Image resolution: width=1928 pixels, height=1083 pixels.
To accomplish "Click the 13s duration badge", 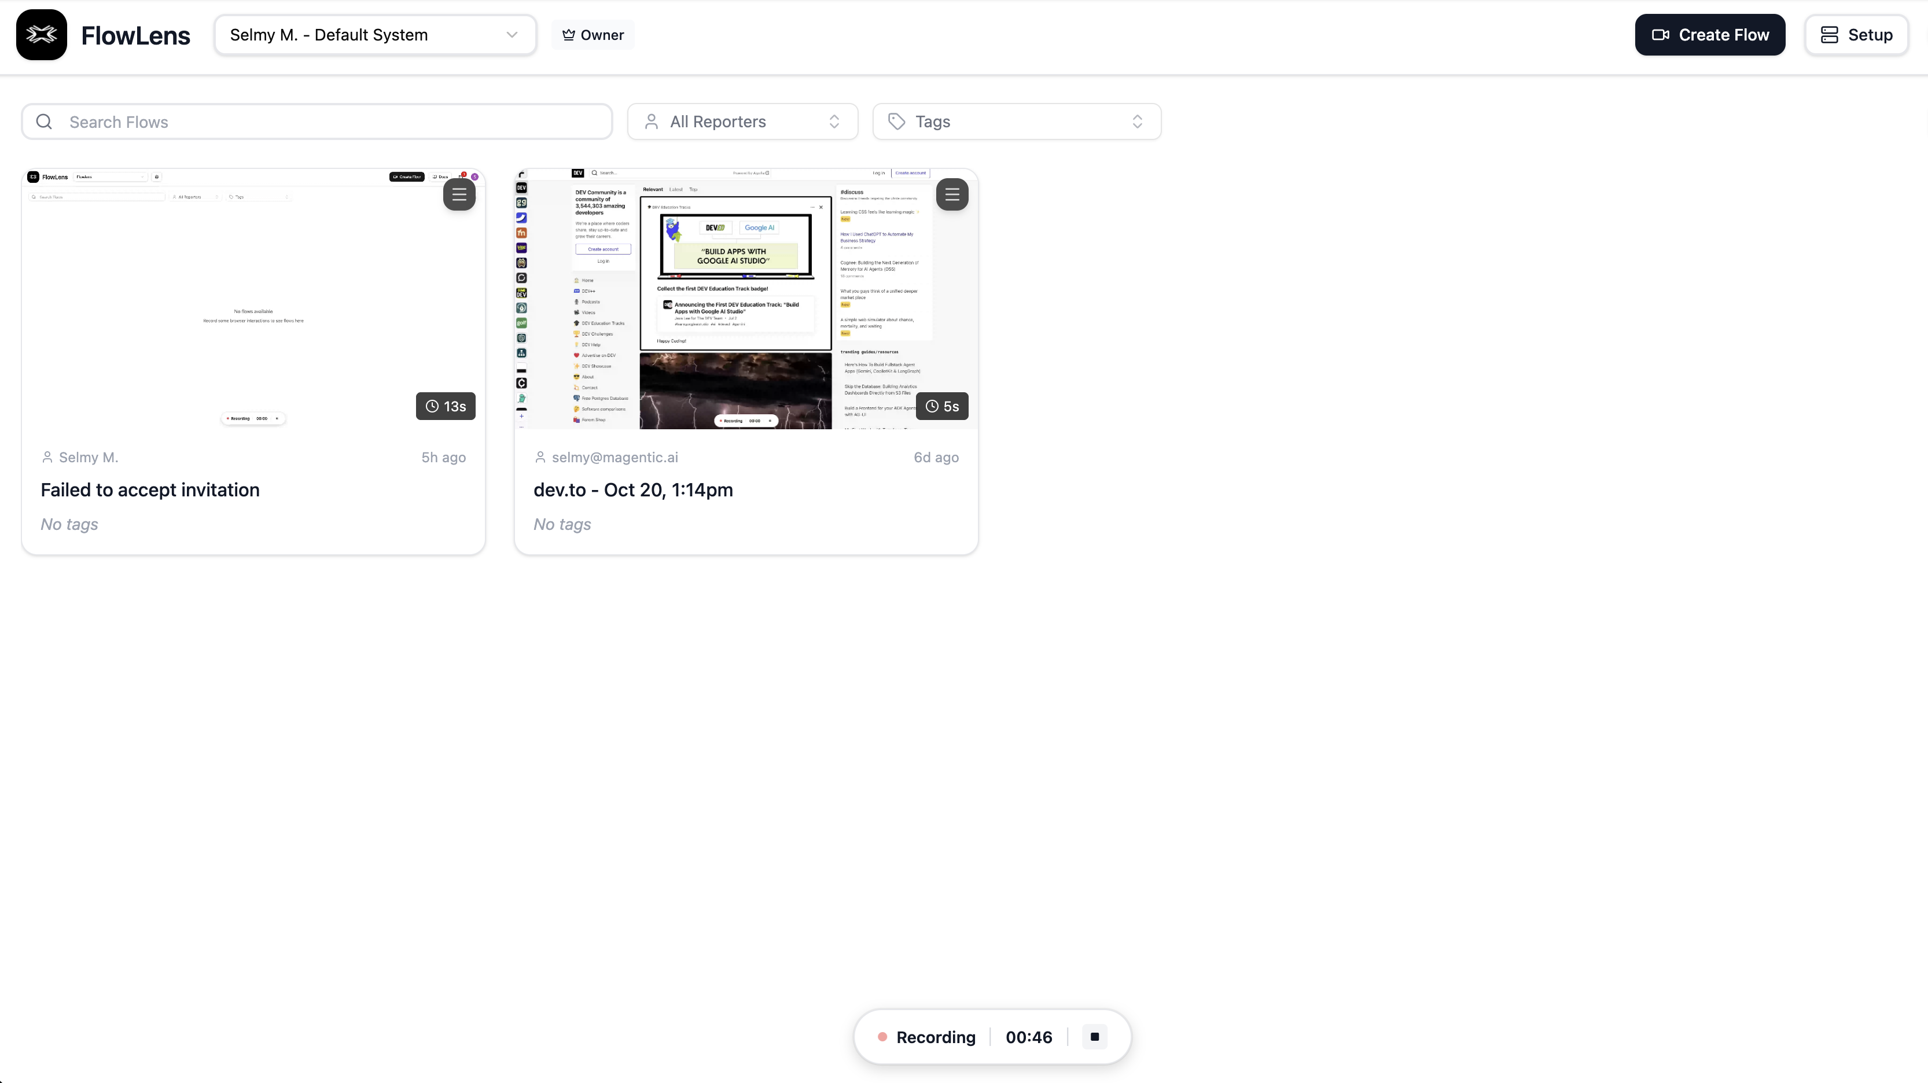I will click(x=446, y=406).
